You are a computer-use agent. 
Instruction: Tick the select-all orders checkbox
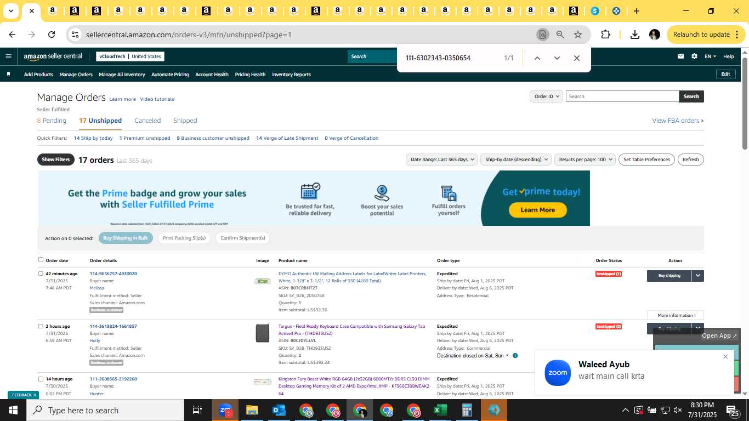pyautogui.click(x=41, y=260)
